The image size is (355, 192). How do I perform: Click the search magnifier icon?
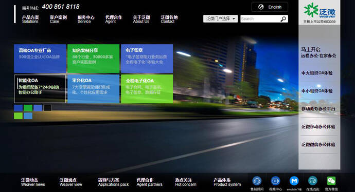(x=283, y=19)
